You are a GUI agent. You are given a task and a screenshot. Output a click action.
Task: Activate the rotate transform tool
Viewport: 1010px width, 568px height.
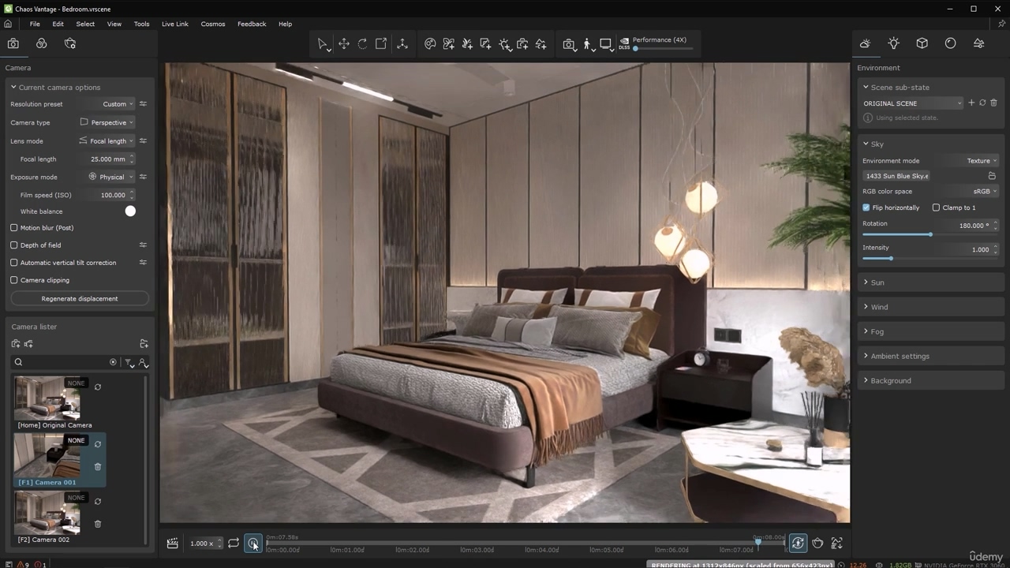[x=362, y=44]
